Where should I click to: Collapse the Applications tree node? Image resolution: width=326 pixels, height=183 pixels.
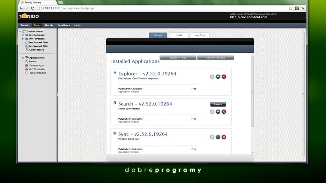(23, 58)
